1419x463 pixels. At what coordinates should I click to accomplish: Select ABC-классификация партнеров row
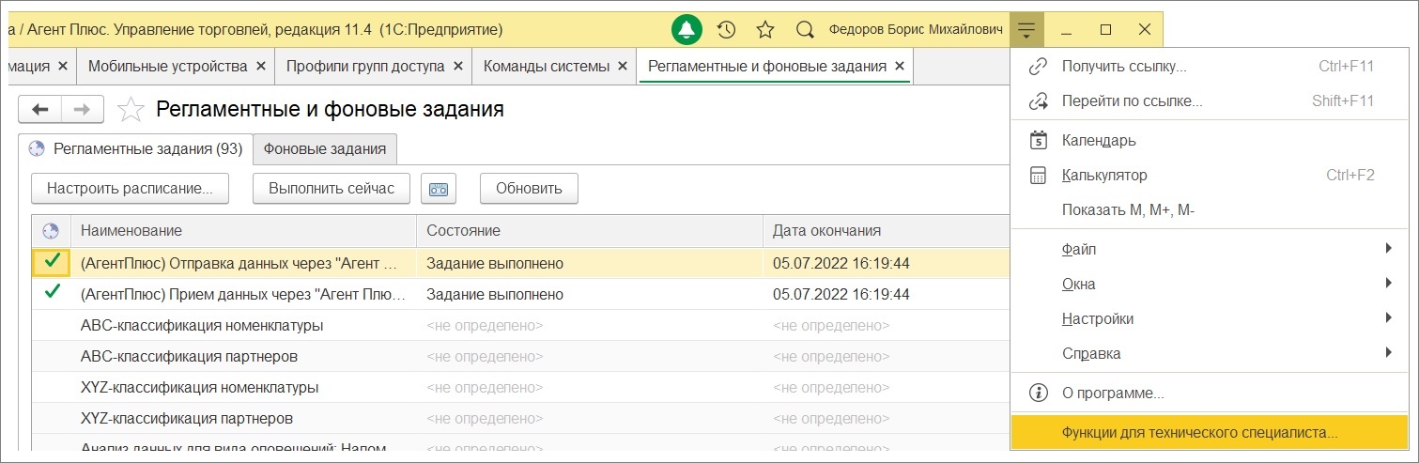(x=521, y=356)
